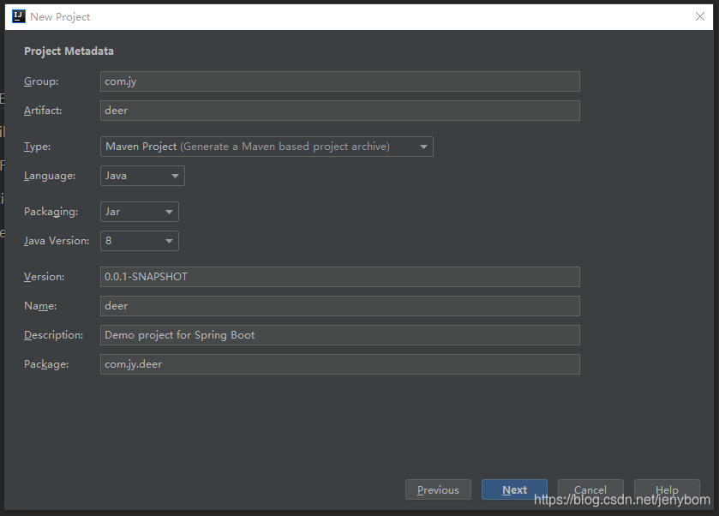
Task: Go back with the Previous button
Action: (438, 489)
